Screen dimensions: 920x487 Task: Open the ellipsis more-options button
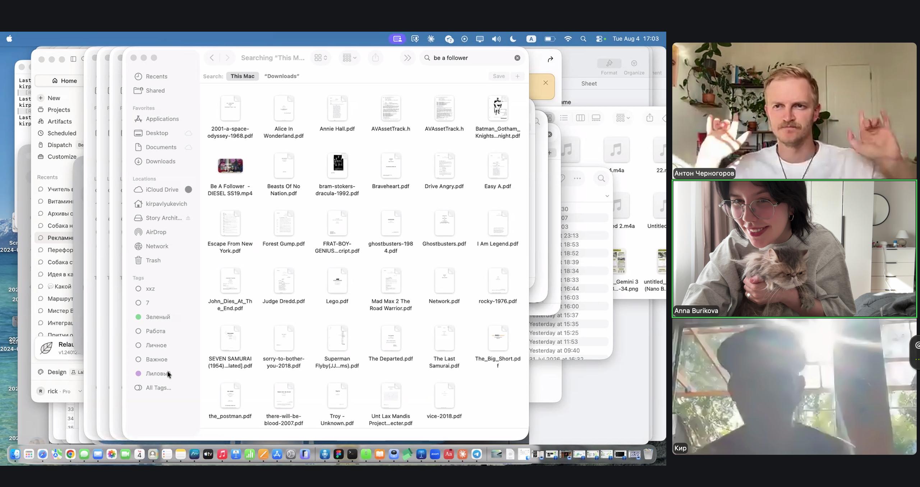(577, 178)
